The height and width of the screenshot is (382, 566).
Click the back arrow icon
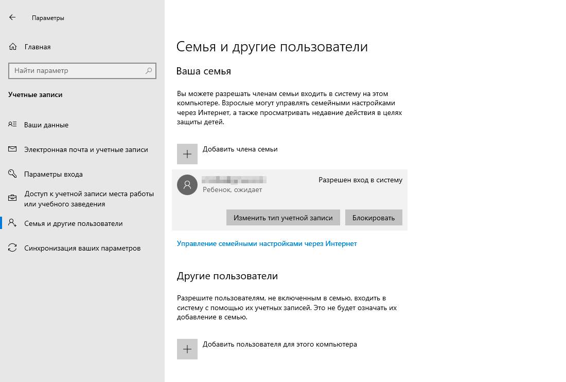click(12, 17)
